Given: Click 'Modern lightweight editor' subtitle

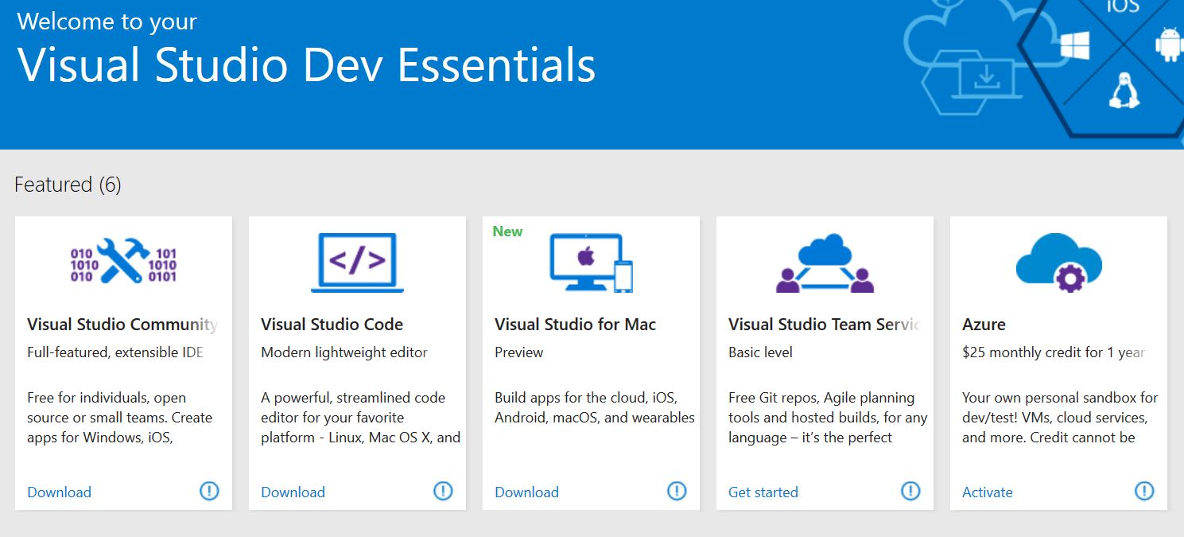Looking at the screenshot, I should 344,352.
